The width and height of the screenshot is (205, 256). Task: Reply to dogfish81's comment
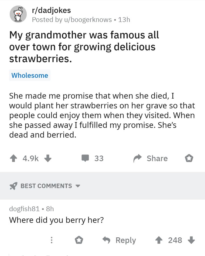click(x=119, y=240)
